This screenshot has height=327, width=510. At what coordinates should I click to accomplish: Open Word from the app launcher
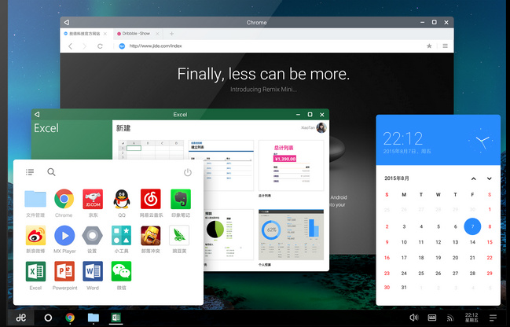(x=93, y=272)
